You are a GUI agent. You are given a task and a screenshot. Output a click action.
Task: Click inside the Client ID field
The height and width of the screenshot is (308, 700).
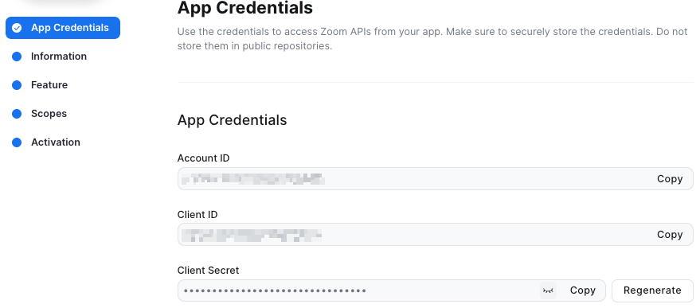pos(436,235)
